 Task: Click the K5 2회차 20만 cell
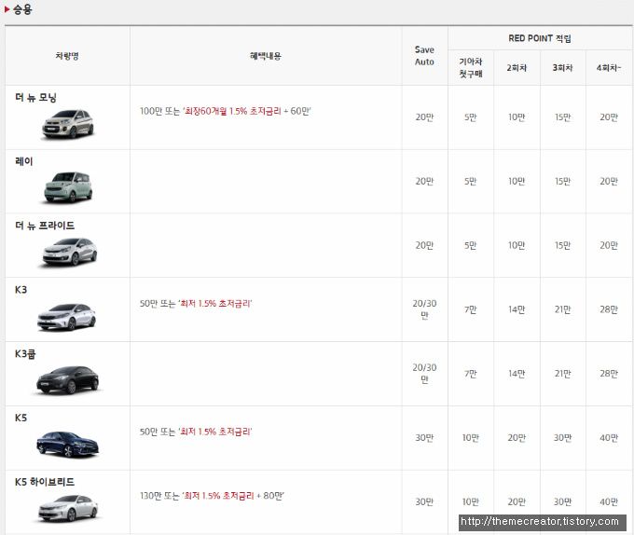[517, 438]
